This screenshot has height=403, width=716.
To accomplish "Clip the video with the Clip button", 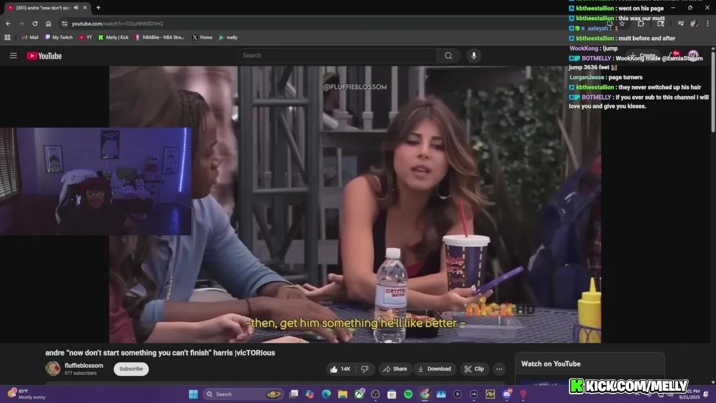I will click(x=474, y=369).
